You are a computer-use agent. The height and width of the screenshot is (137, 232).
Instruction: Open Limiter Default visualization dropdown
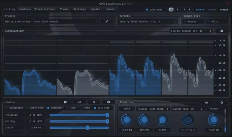[x=191, y=31]
